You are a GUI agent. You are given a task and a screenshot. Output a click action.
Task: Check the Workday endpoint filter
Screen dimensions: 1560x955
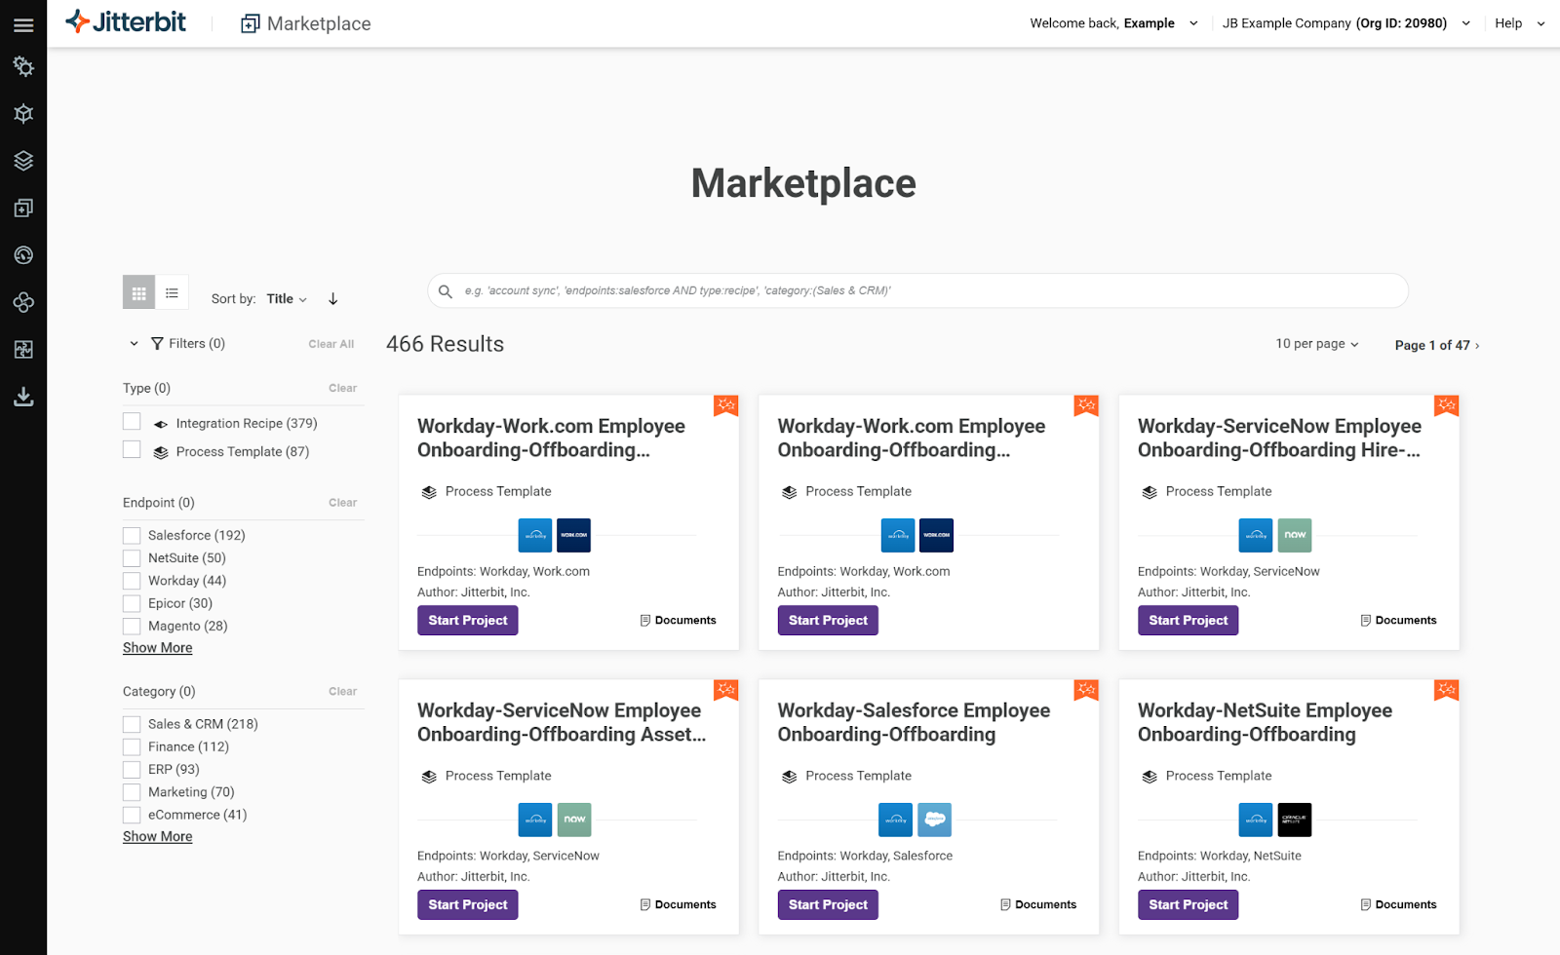[x=132, y=581]
